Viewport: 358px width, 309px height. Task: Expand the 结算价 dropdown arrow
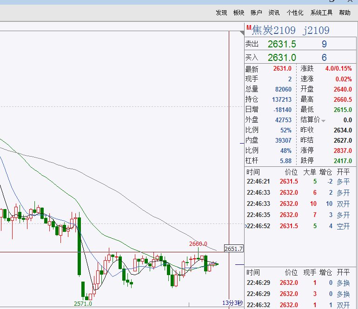(x=323, y=121)
